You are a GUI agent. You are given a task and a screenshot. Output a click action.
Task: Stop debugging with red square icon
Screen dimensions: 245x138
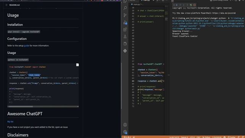click(x=194, y=5)
